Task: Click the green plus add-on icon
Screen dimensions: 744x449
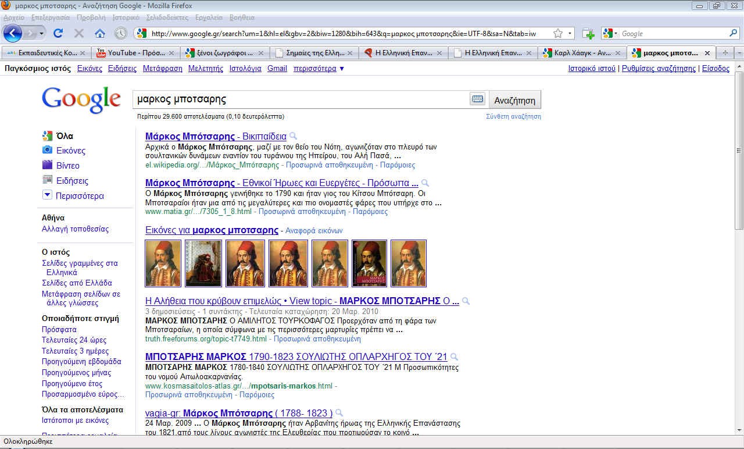Action: (588, 33)
